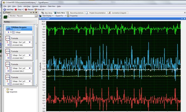
Task: Expand the Voltage output tree node
Action: click(x=11, y=32)
